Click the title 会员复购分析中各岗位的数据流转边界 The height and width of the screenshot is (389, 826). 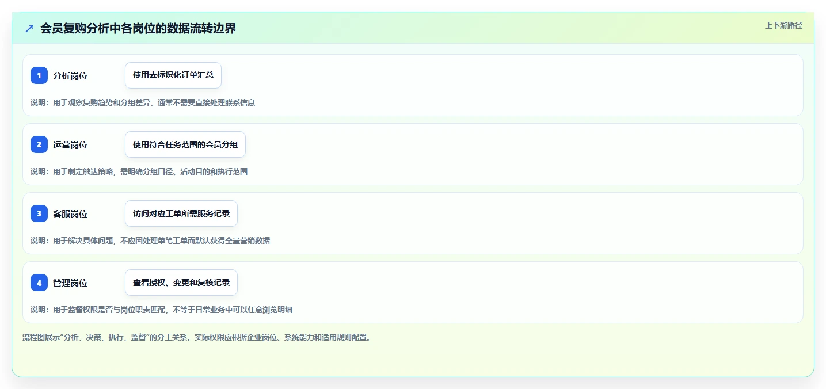pos(138,28)
